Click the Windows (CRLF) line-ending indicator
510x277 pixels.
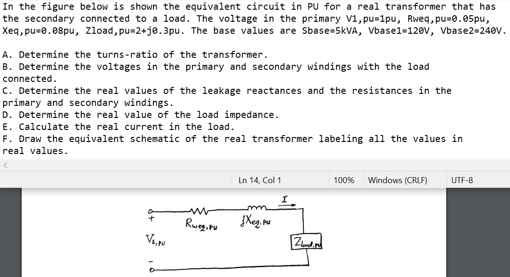398,180
